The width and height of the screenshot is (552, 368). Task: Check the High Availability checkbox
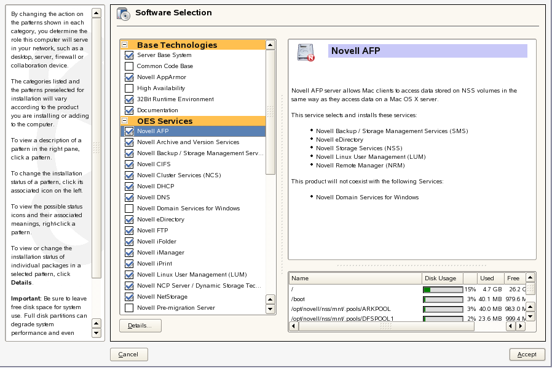[129, 88]
